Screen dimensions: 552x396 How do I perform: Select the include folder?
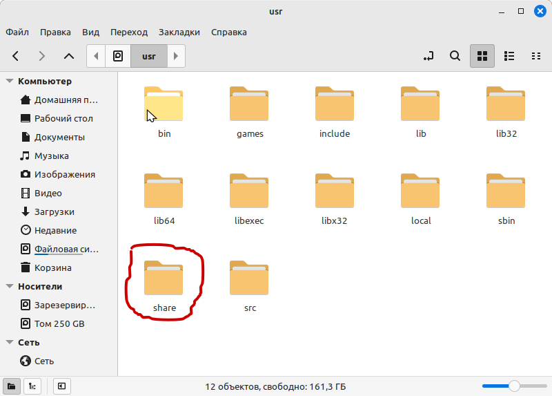click(335, 112)
